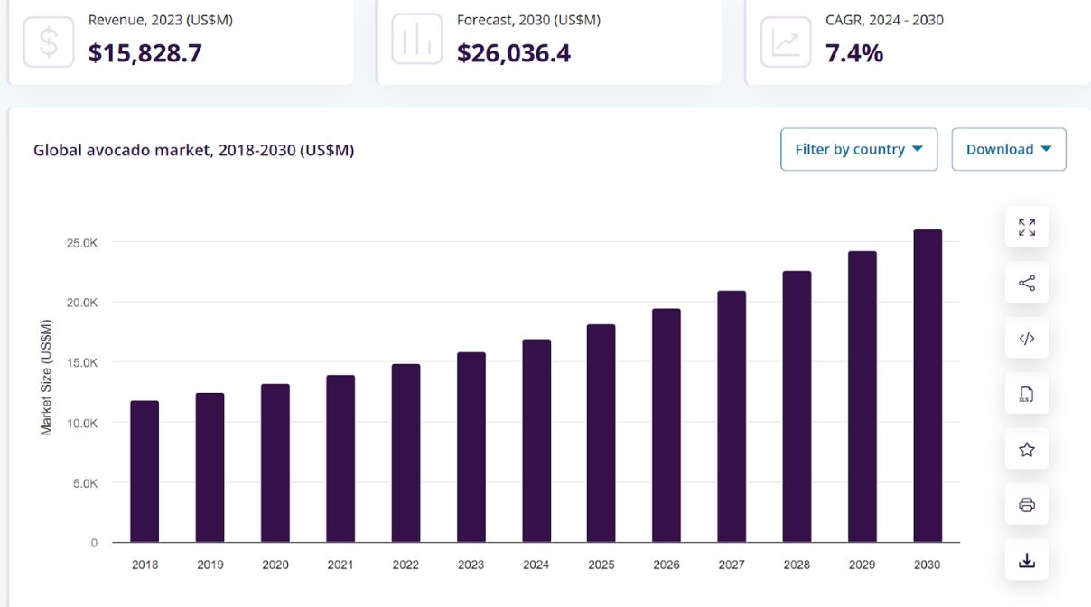Viewport: 1091px width, 607px height.
Task: Click the download arrow icon below printer
Action: pyautogui.click(x=1027, y=561)
